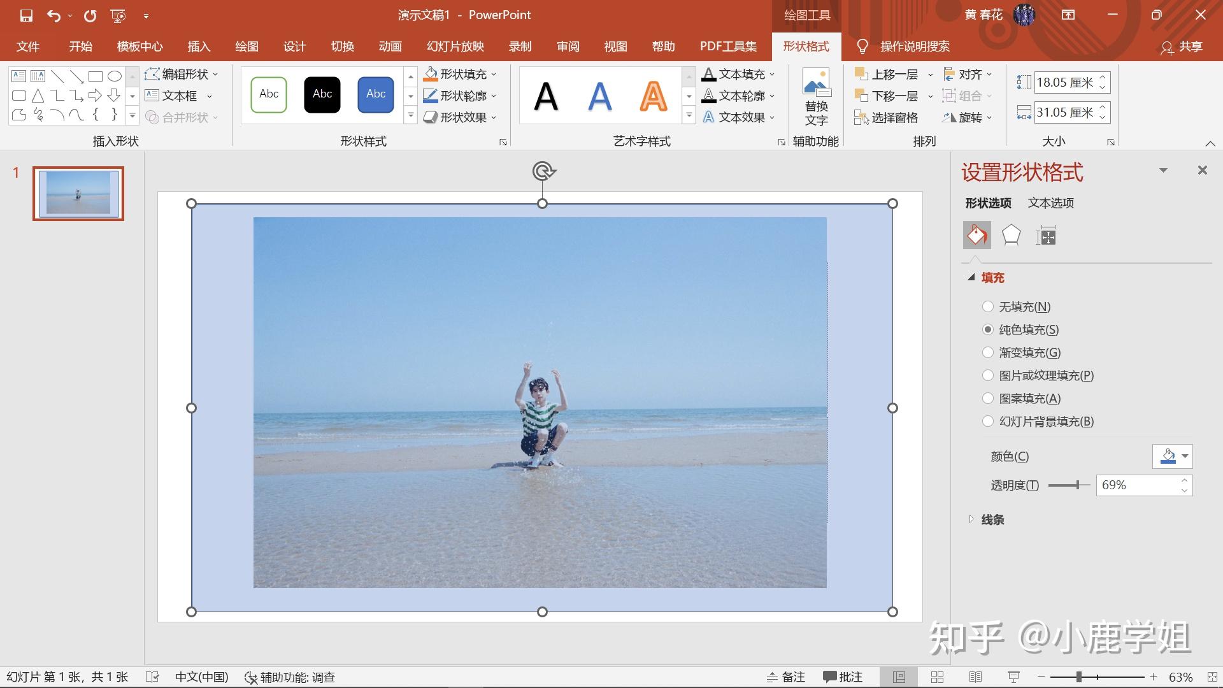The height and width of the screenshot is (688, 1223).
Task: Switch to slide sorter view icon
Action: pos(937,677)
